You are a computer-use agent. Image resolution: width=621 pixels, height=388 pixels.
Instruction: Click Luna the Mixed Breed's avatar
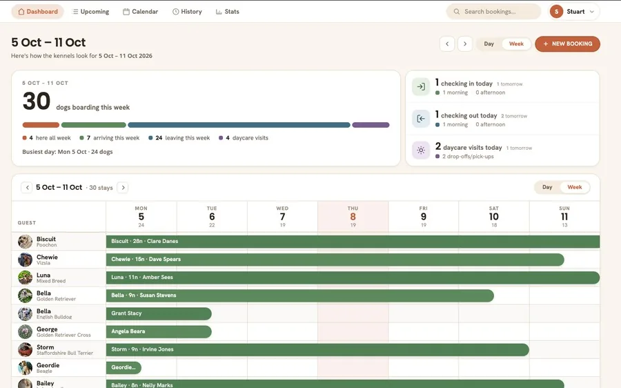(x=25, y=278)
